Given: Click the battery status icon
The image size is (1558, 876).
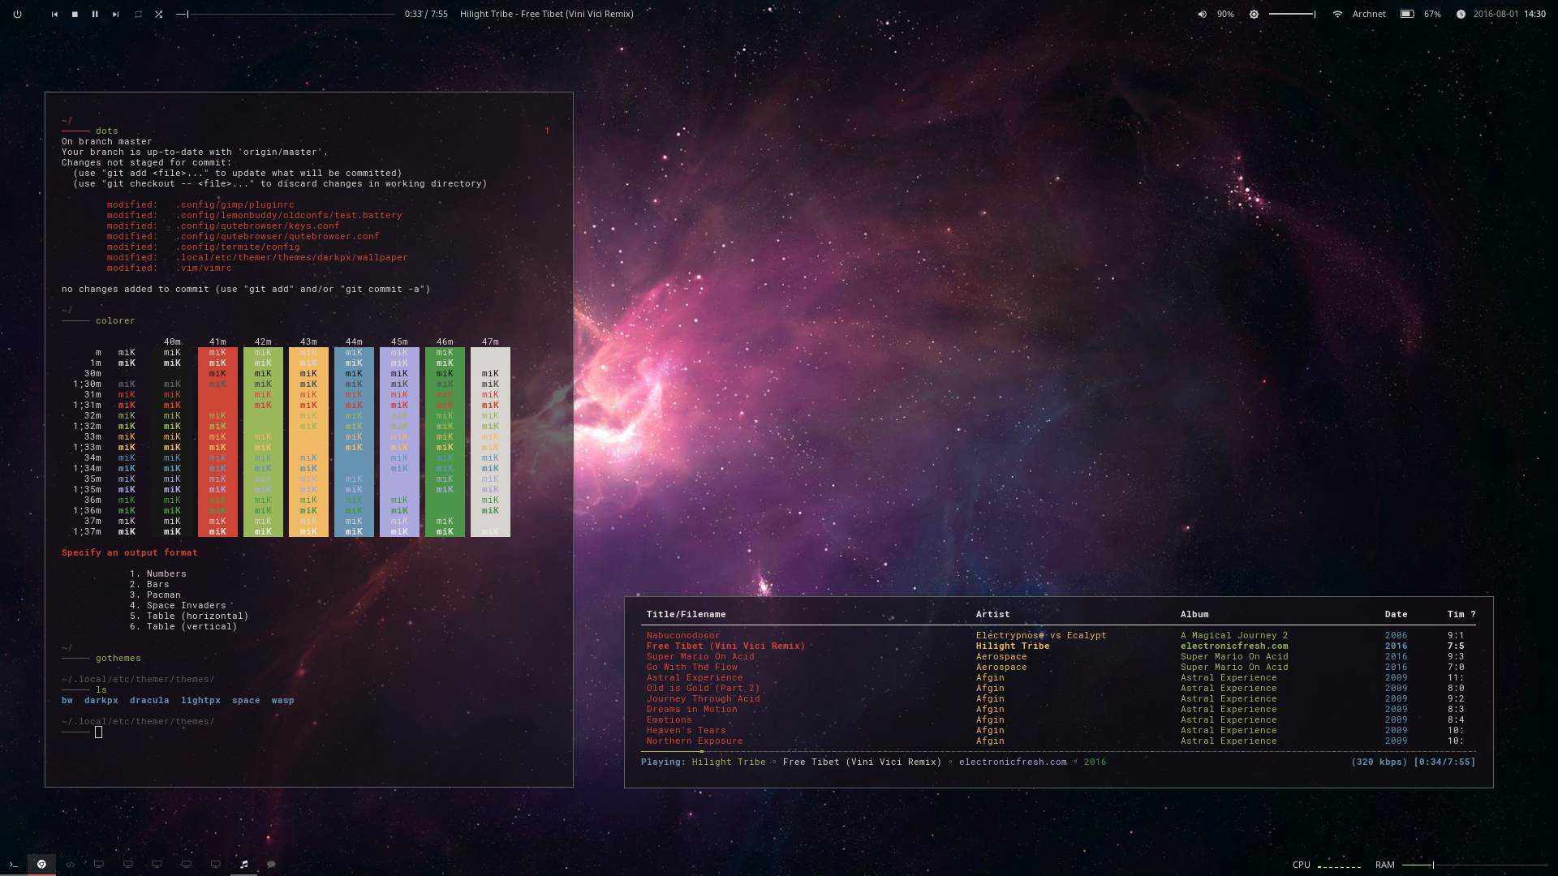Looking at the screenshot, I should pyautogui.click(x=1407, y=14).
